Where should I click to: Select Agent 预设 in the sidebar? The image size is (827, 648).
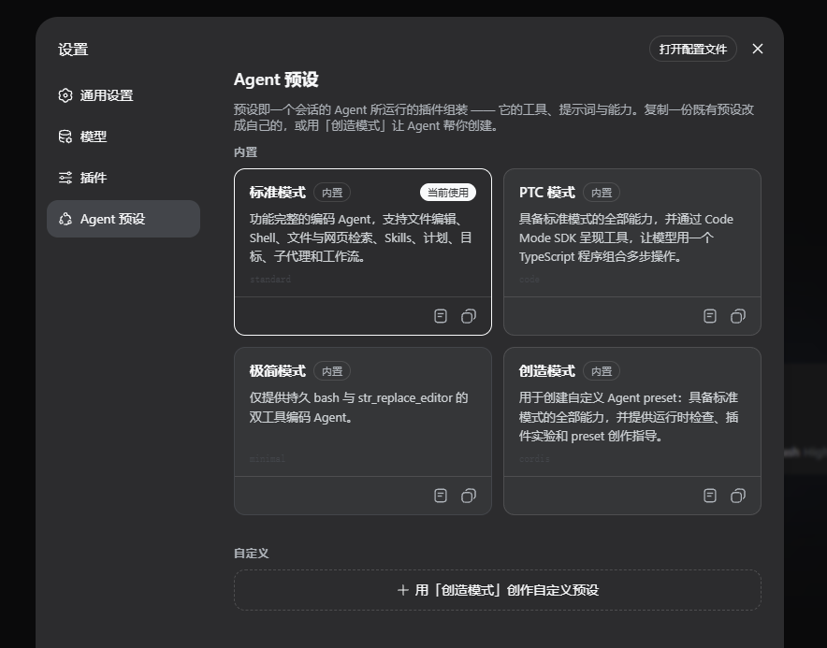(x=123, y=219)
